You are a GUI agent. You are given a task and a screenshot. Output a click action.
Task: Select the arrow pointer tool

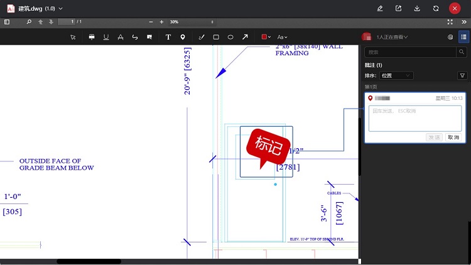pyautogui.click(x=73, y=37)
